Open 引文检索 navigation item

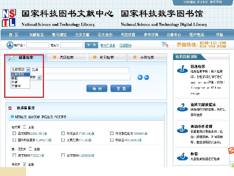(105, 35)
